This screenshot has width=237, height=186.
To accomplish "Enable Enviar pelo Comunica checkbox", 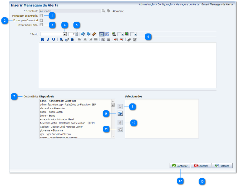I will click(x=41, y=20).
